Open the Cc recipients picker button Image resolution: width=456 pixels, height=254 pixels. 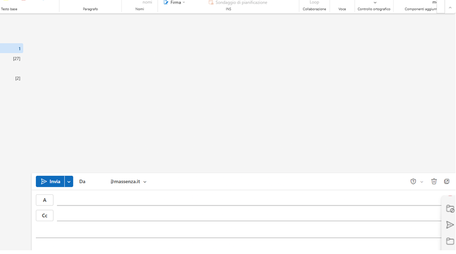[x=44, y=215]
